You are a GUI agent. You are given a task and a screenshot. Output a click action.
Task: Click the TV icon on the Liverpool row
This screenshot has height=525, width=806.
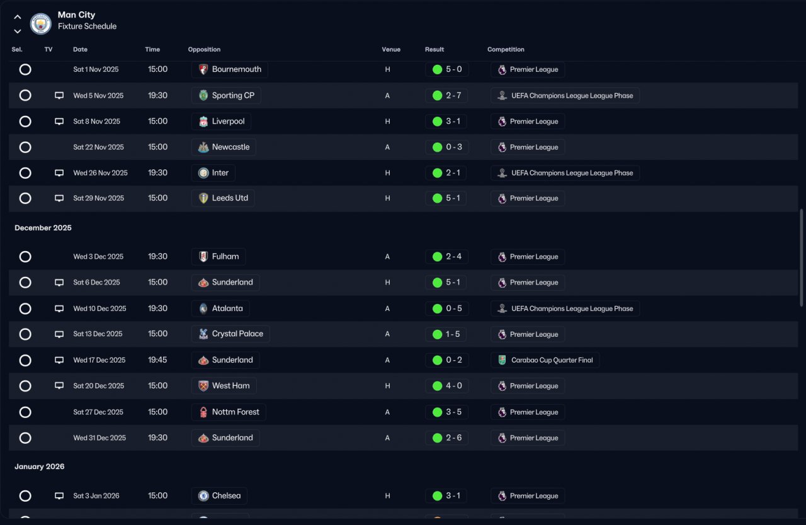point(59,121)
